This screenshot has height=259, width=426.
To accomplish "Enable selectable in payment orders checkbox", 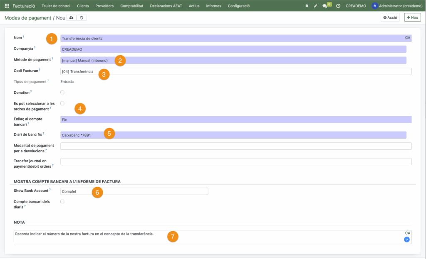I will (x=62, y=103).
